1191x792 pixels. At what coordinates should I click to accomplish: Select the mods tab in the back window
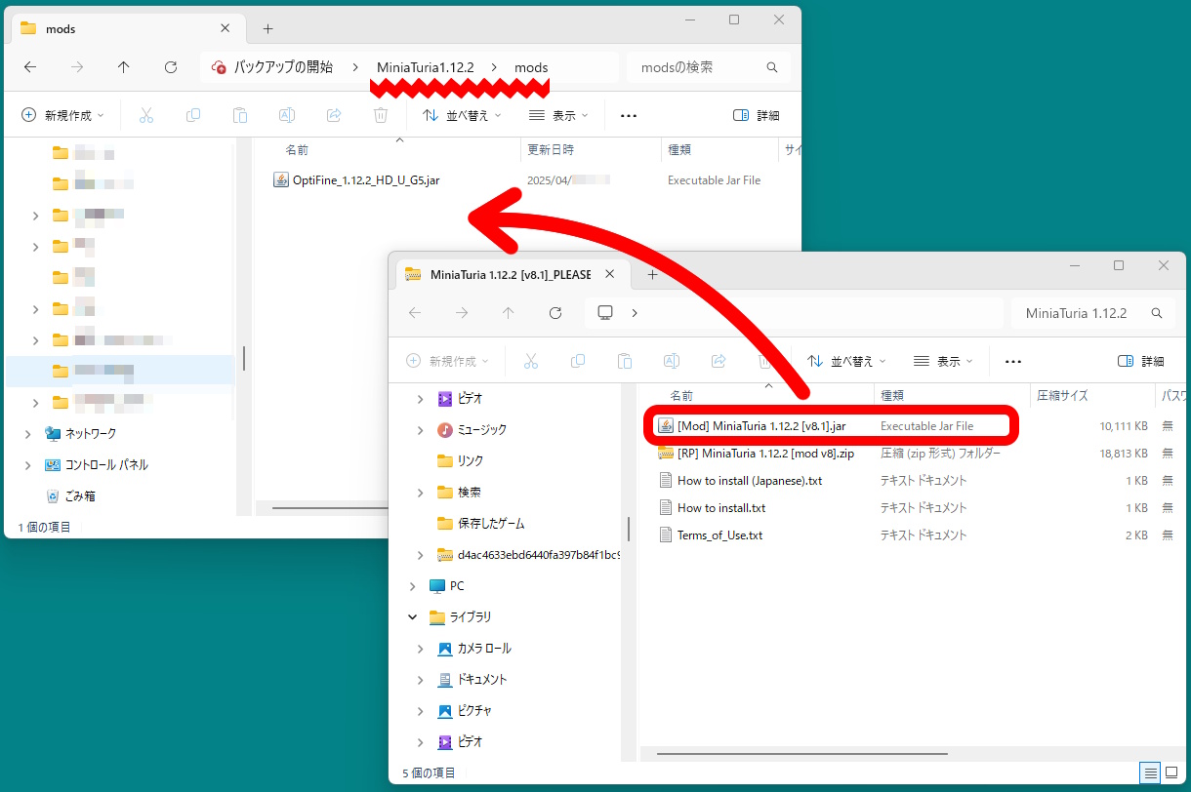pyautogui.click(x=127, y=29)
